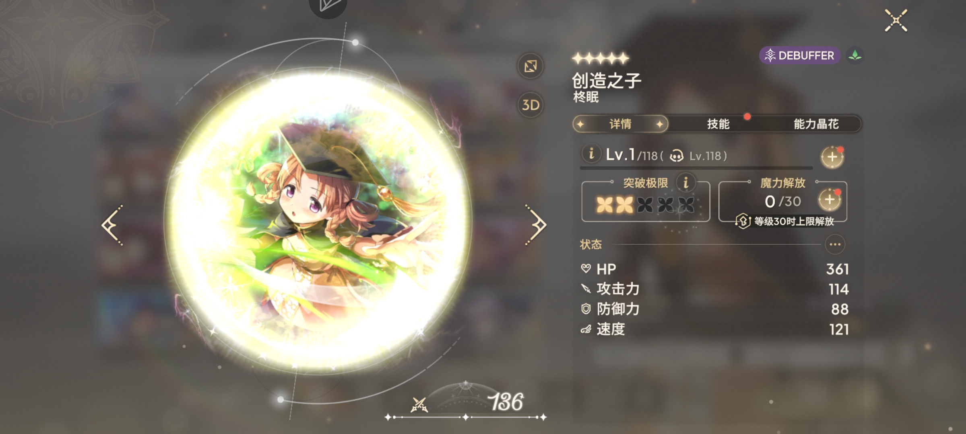Tap the 等级30时上限解放 unlock hint
The image size is (966, 434).
coord(785,221)
